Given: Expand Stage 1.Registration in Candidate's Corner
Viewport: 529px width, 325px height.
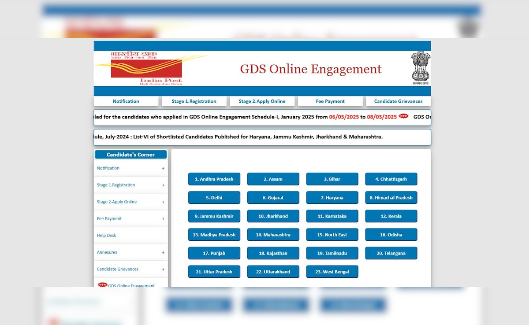Looking at the screenshot, I should [163, 185].
